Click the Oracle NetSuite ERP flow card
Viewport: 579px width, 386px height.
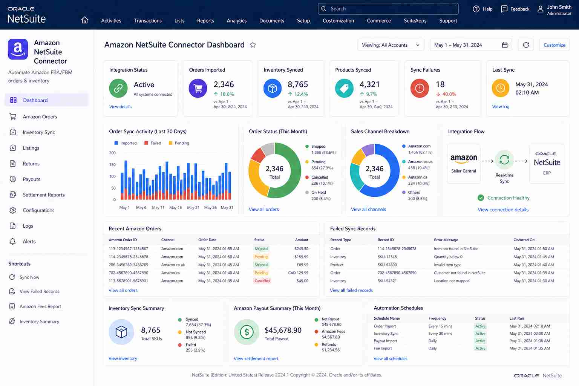pos(547,164)
